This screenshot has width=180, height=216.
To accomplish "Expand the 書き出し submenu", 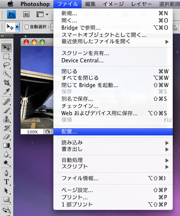I will pyautogui.click(x=167, y=149).
